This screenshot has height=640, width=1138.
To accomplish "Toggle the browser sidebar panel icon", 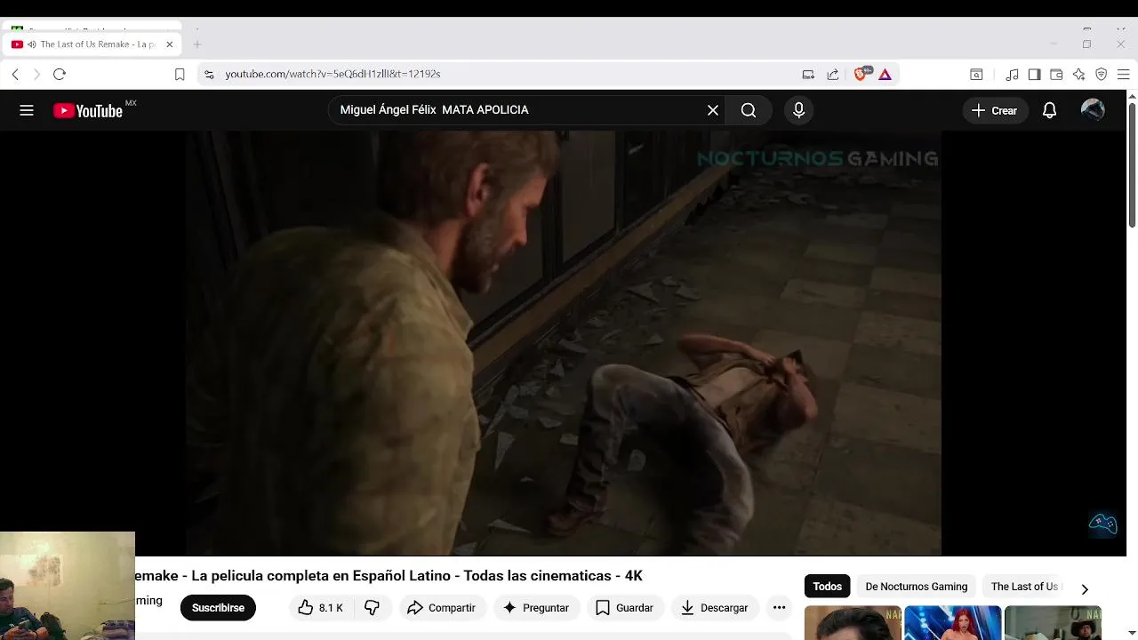I will [x=1034, y=75].
